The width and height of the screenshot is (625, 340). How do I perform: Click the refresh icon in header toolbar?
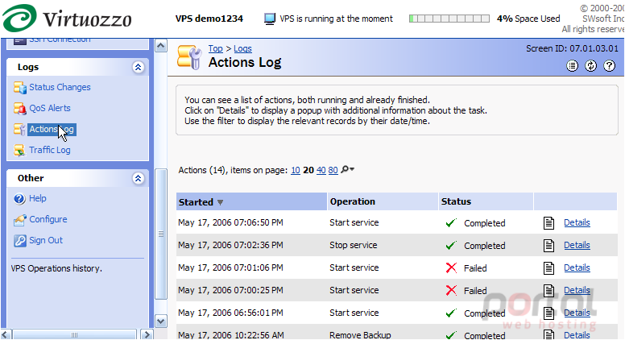click(590, 66)
